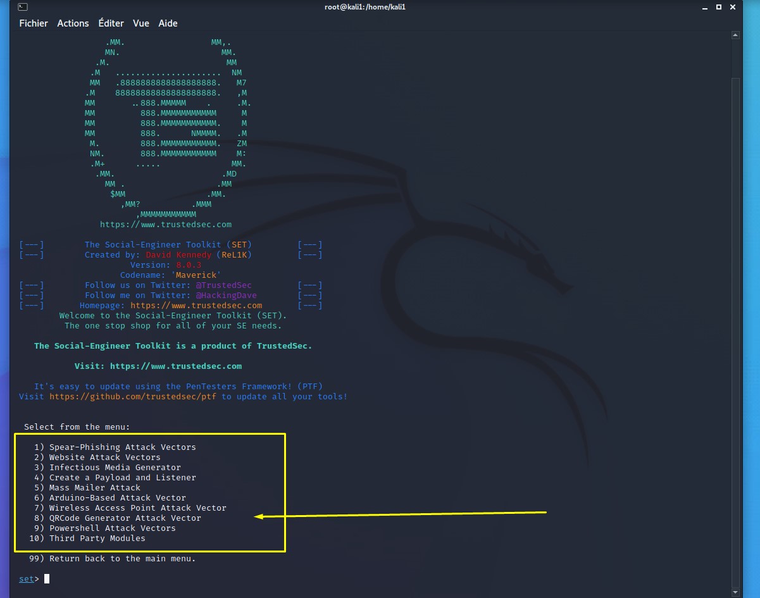The height and width of the screenshot is (598, 760).
Task: Click the terminal icon in the title bar
Action: (x=22, y=6)
